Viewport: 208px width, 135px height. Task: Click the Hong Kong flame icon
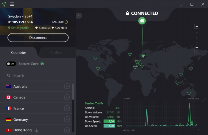coord(36,131)
